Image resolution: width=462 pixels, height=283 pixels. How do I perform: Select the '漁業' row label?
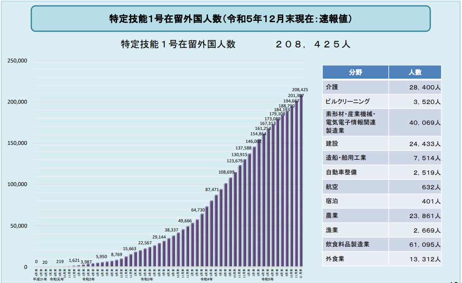pyautogui.click(x=332, y=230)
